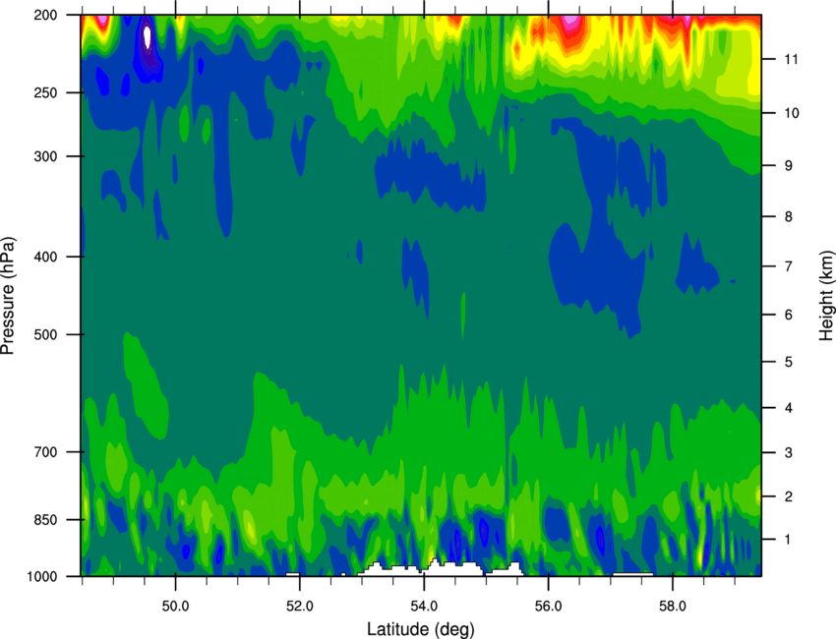The height and width of the screenshot is (639, 836).
Task: Click the 54.0 latitude tick label
Action: click(424, 607)
